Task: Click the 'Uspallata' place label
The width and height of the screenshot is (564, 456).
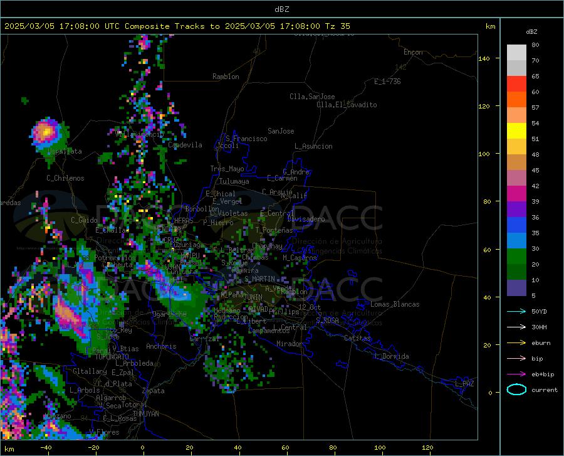Action: coord(65,152)
